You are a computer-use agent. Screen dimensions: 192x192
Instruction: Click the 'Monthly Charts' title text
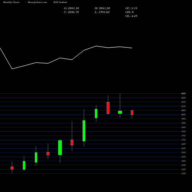11,2
